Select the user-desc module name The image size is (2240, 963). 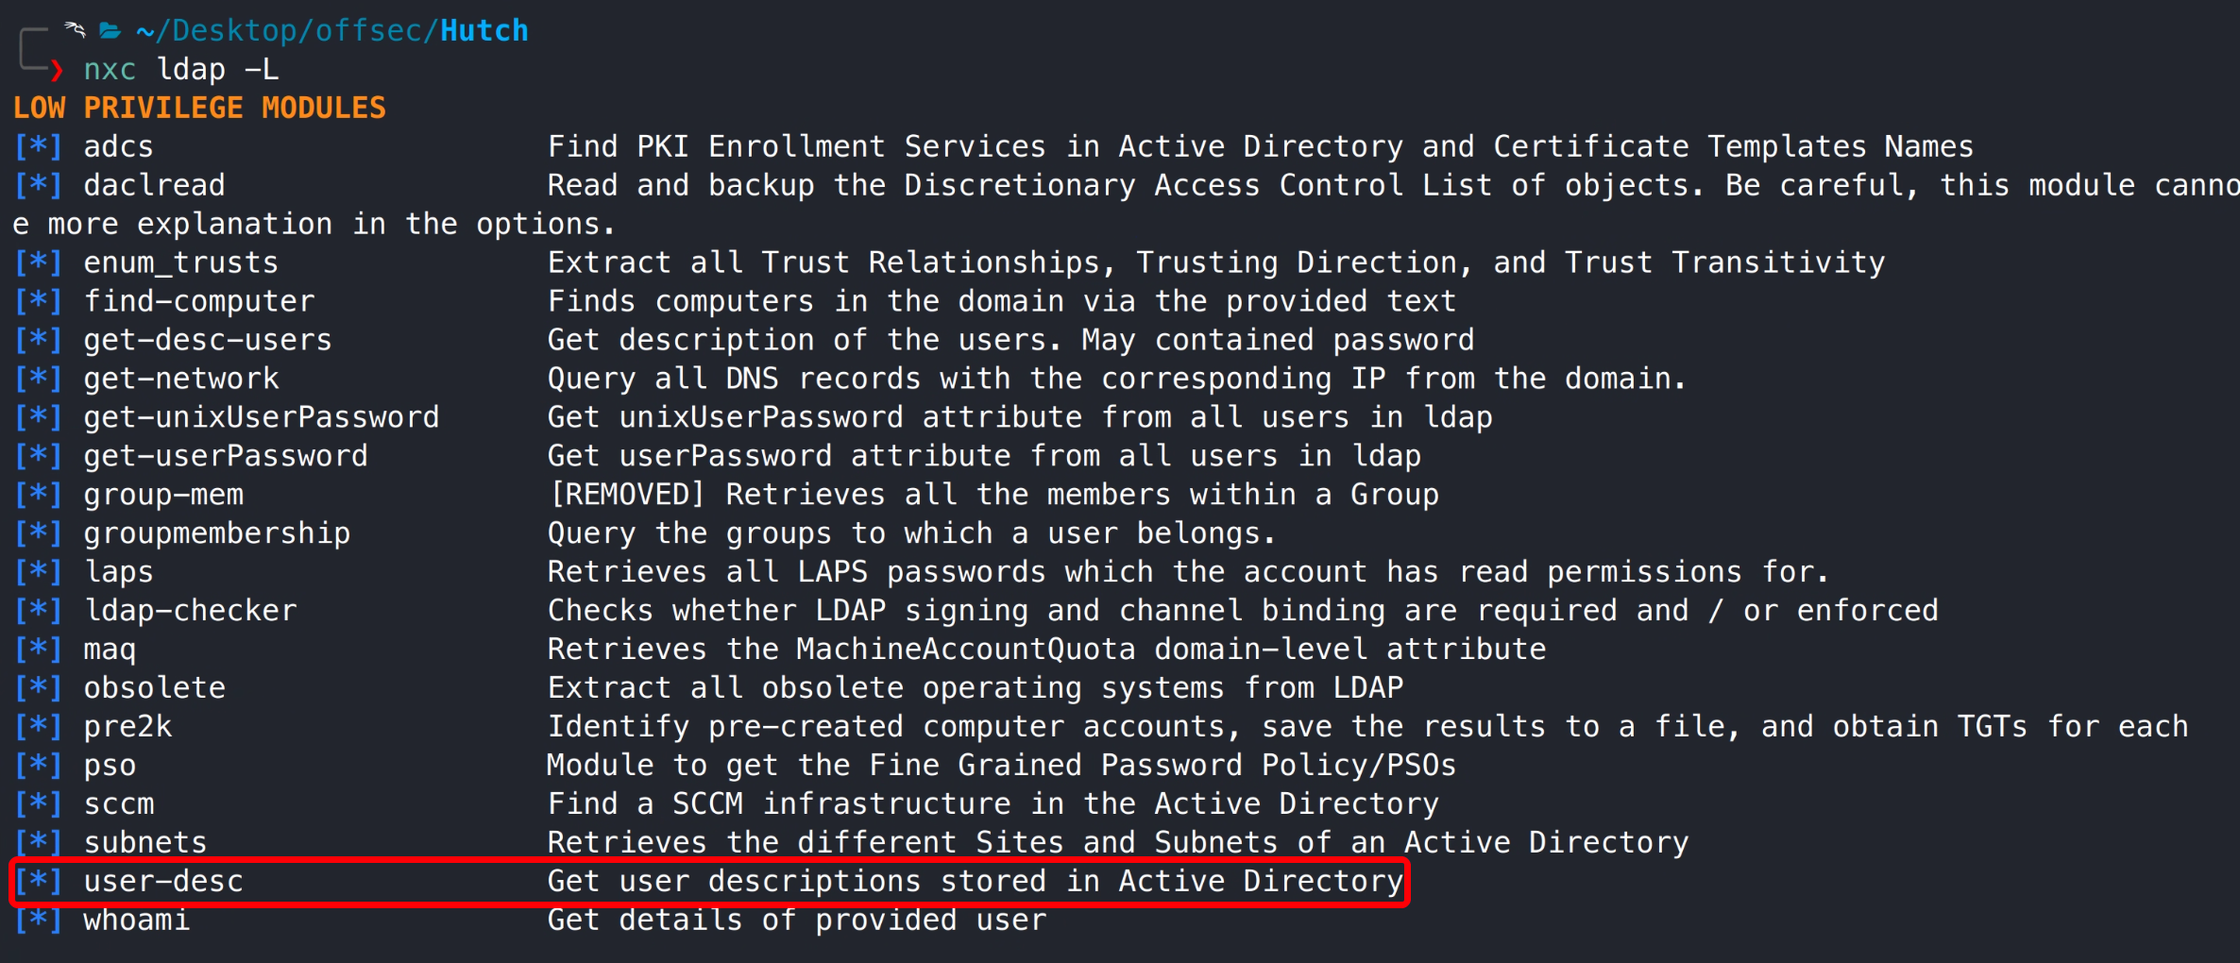(163, 882)
